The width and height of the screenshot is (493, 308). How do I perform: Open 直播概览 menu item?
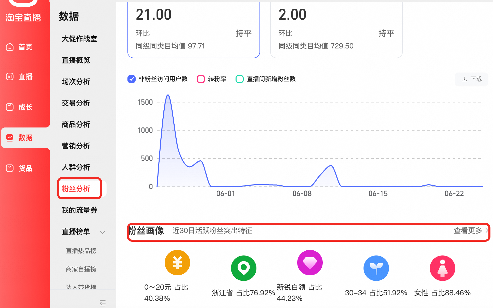coord(76,60)
